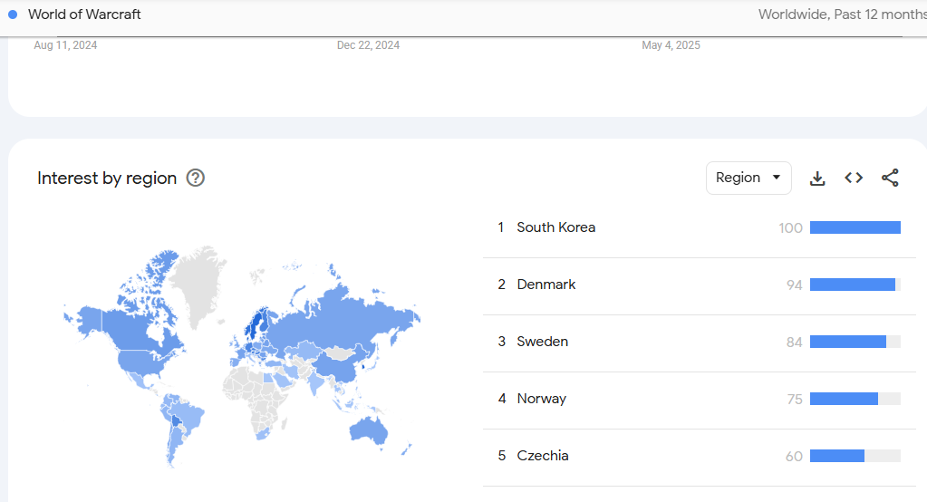Screen dimensions: 927x502
Task: Share the Interest by region chart
Action: pos(890,178)
